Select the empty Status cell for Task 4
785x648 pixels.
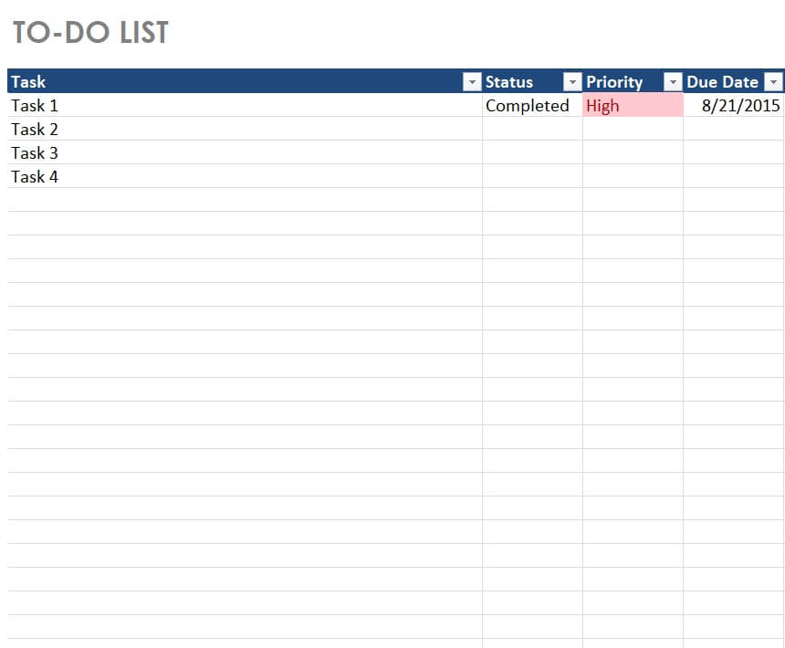532,177
